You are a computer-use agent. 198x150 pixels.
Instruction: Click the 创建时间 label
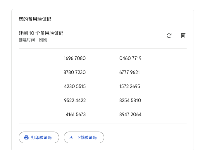[x=27, y=40]
